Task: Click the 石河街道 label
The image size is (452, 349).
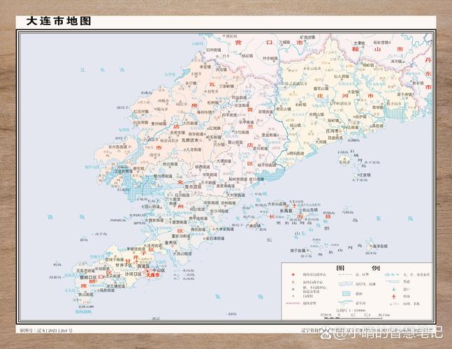Action: 182,195
